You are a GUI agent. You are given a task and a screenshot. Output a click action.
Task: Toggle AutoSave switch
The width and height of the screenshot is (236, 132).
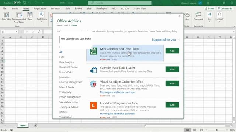point(17,3)
